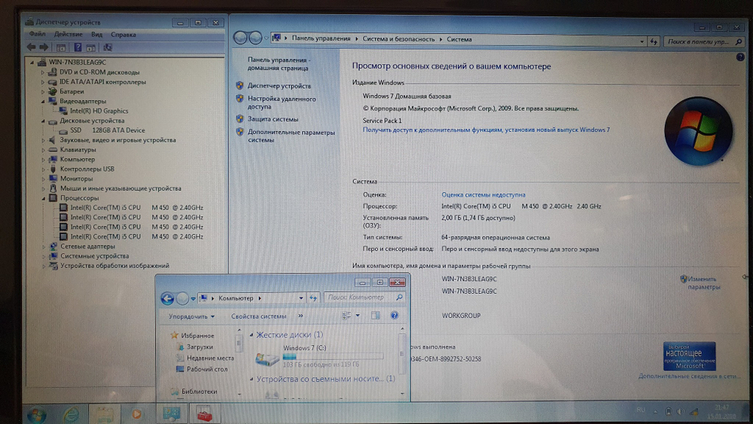Click Back arrow in Device Manager toolbar

pos(31,47)
